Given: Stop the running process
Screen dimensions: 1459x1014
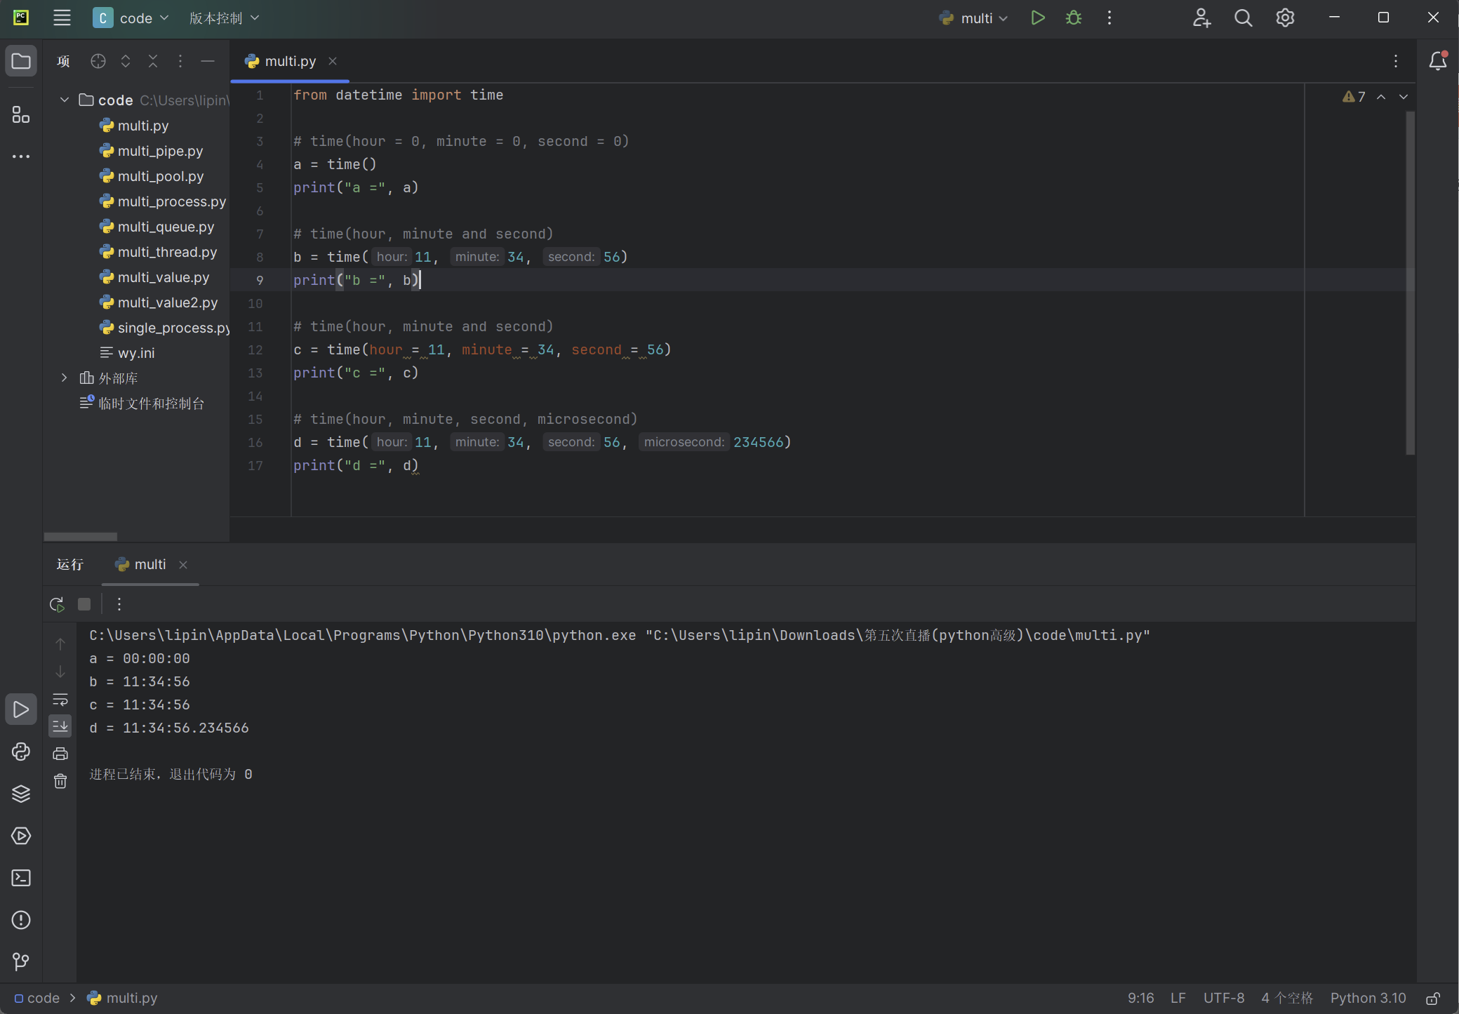Looking at the screenshot, I should pyautogui.click(x=84, y=604).
